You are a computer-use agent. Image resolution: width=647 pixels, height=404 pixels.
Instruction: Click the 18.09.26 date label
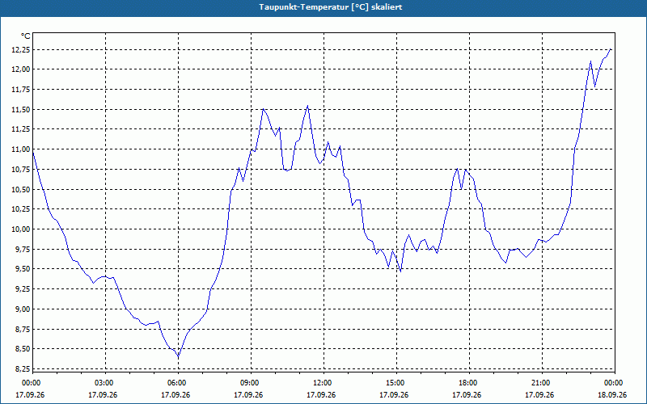[x=612, y=395]
